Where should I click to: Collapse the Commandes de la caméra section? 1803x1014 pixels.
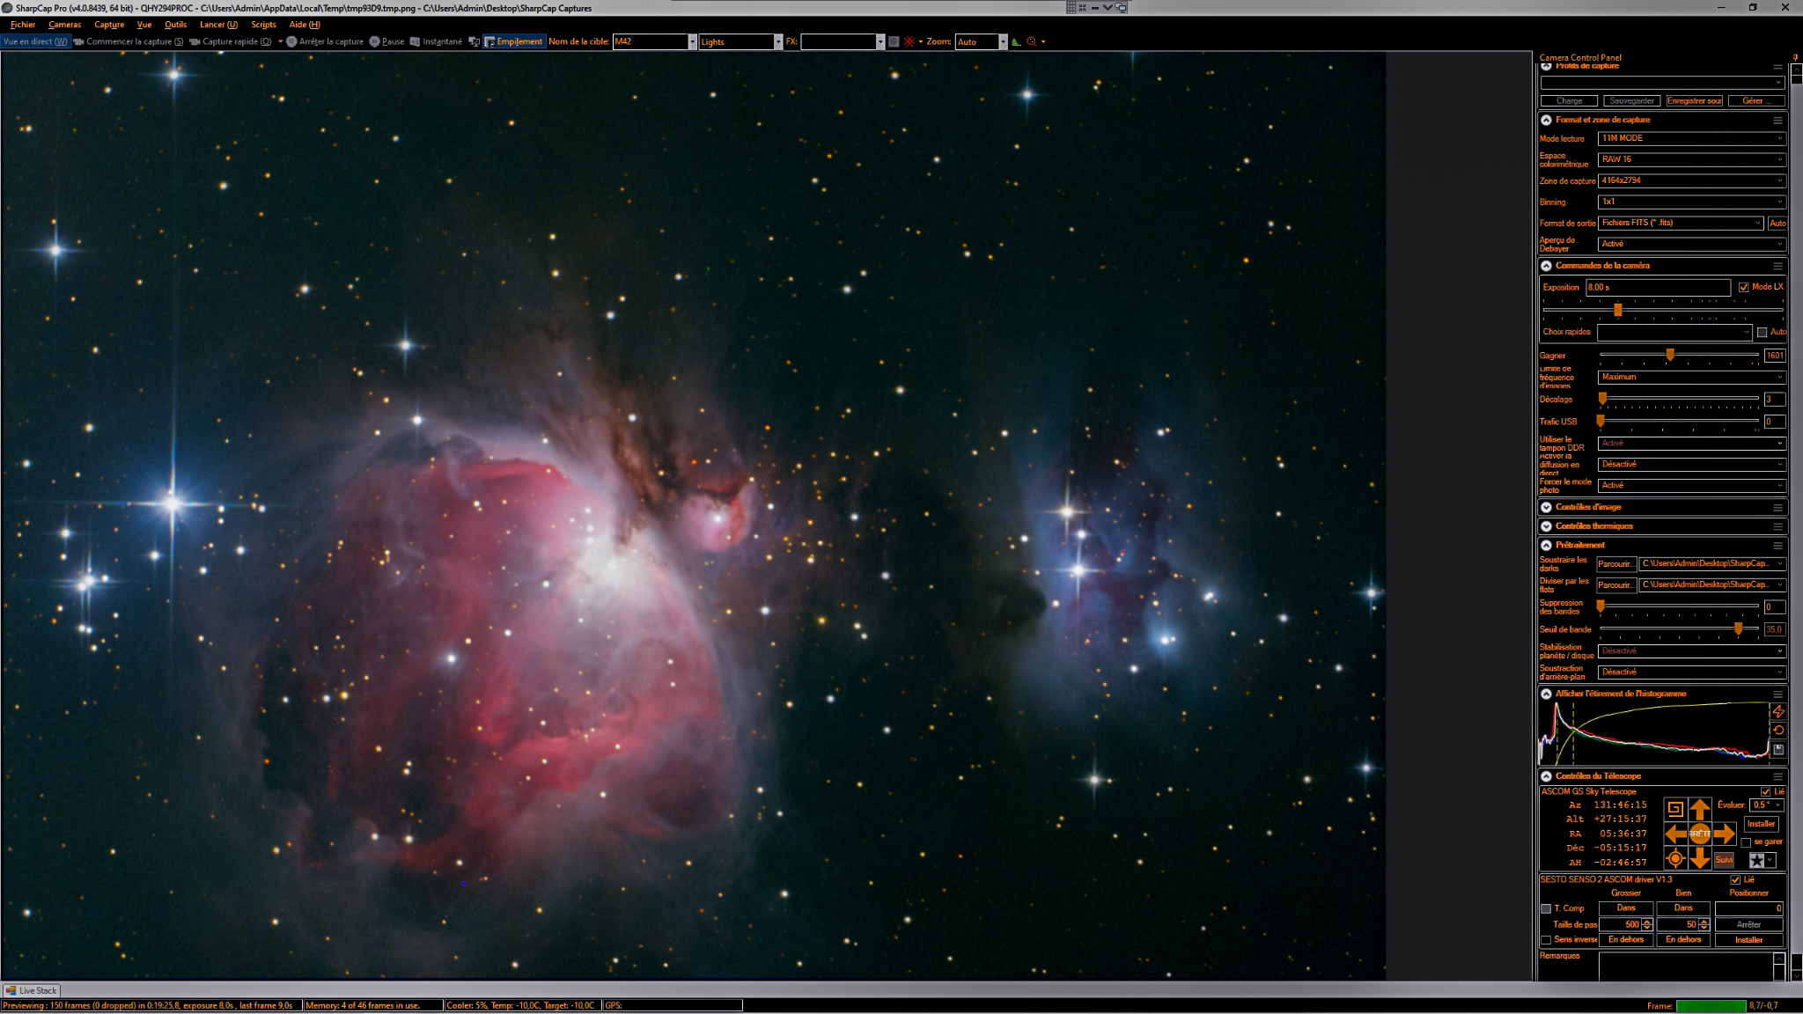pyautogui.click(x=1546, y=266)
